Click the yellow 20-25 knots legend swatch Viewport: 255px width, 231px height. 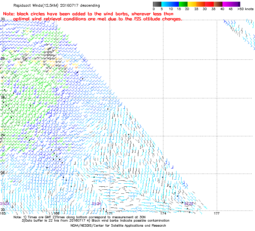click(x=192, y=4)
